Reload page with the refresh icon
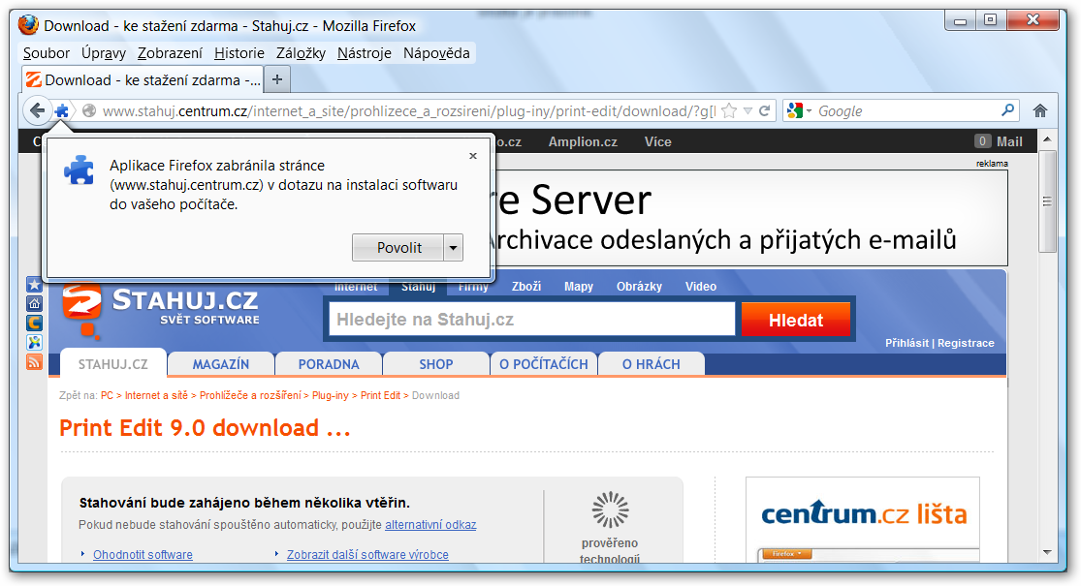The width and height of the screenshot is (1081, 586). [765, 110]
